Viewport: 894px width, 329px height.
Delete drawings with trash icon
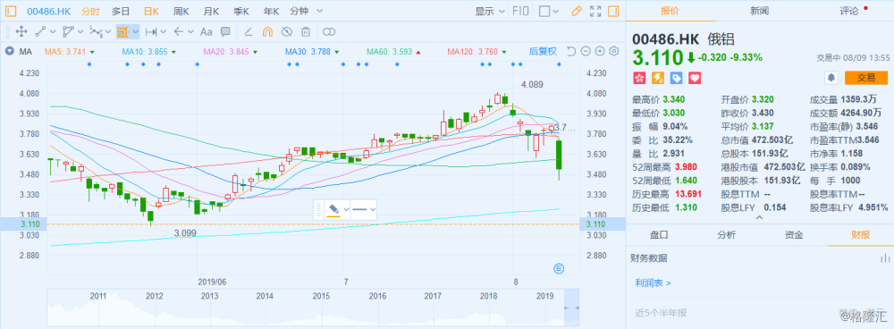pyautogui.click(x=306, y=32)
